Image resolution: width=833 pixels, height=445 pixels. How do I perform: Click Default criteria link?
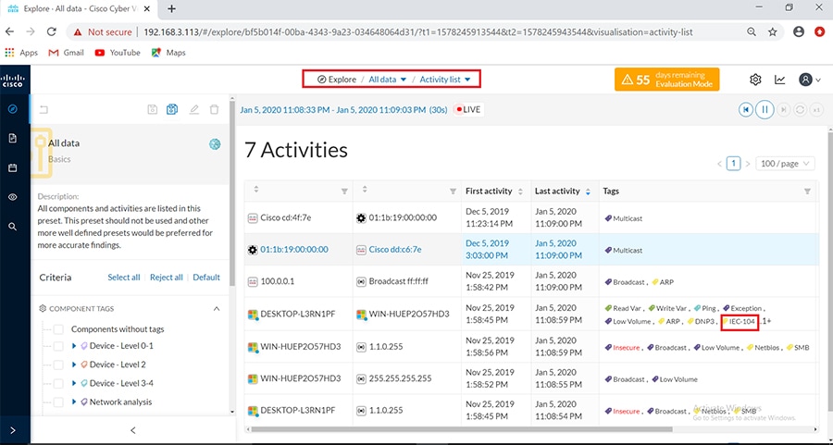coord(206,278)
